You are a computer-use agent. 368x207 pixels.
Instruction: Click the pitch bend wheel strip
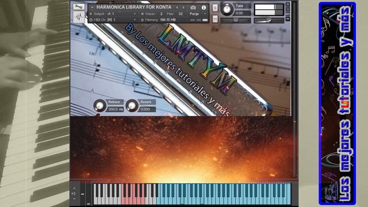click(x=82, y=194)
